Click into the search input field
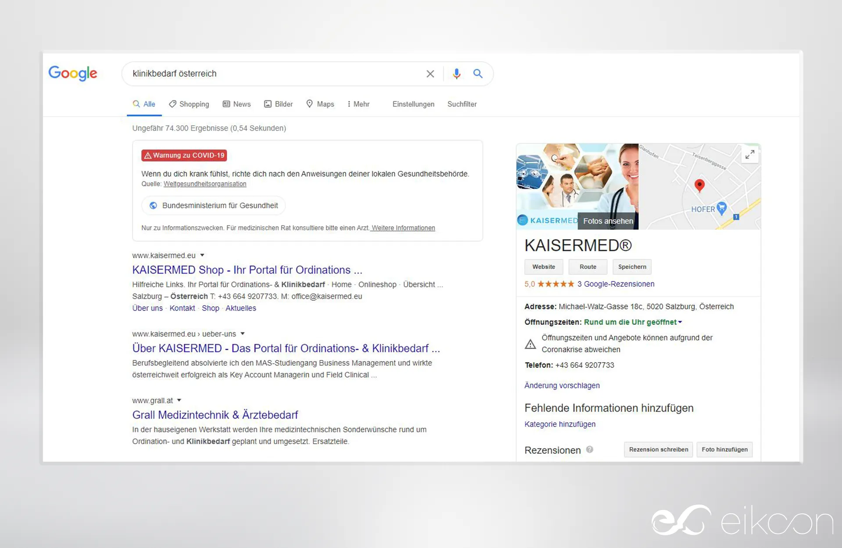 coord(272,74)
